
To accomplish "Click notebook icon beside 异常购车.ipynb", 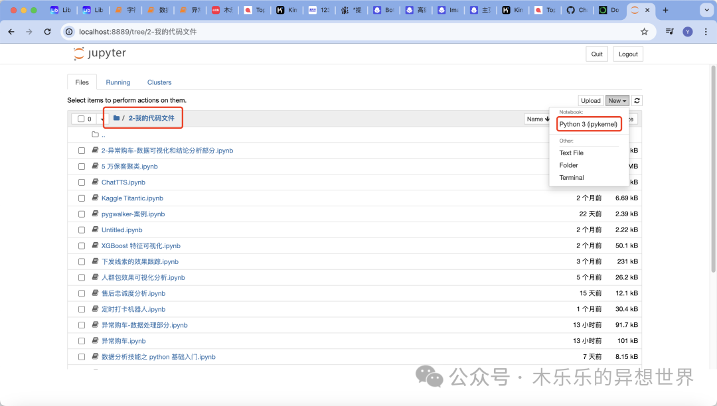I will tap(95, 340).
